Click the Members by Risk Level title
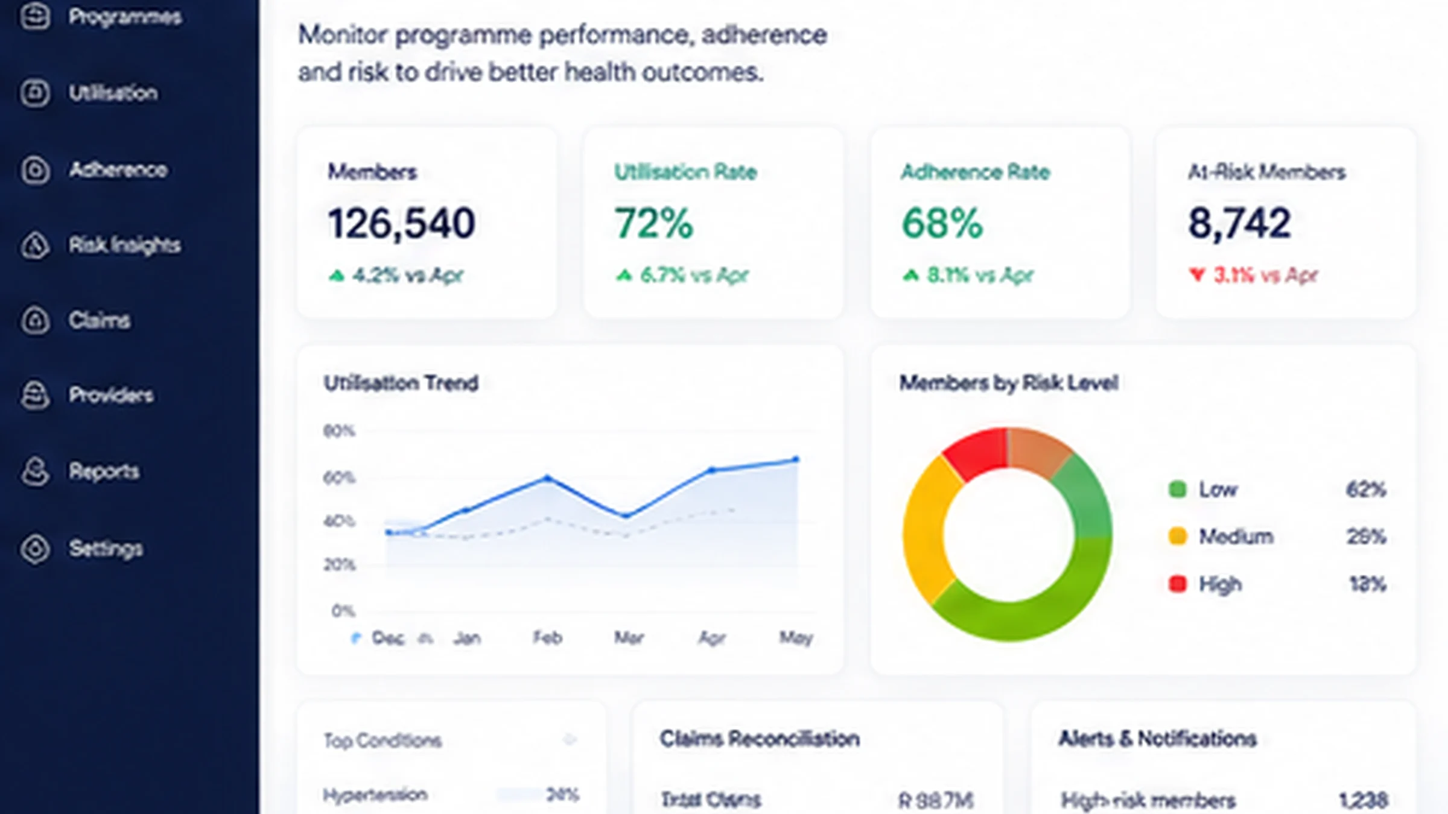The image size is (1448, 814). point(1009,383)
